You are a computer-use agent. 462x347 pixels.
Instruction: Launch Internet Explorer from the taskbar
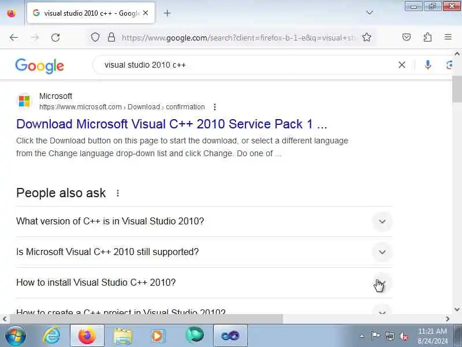pyautogui.click(x=52, y=335)
